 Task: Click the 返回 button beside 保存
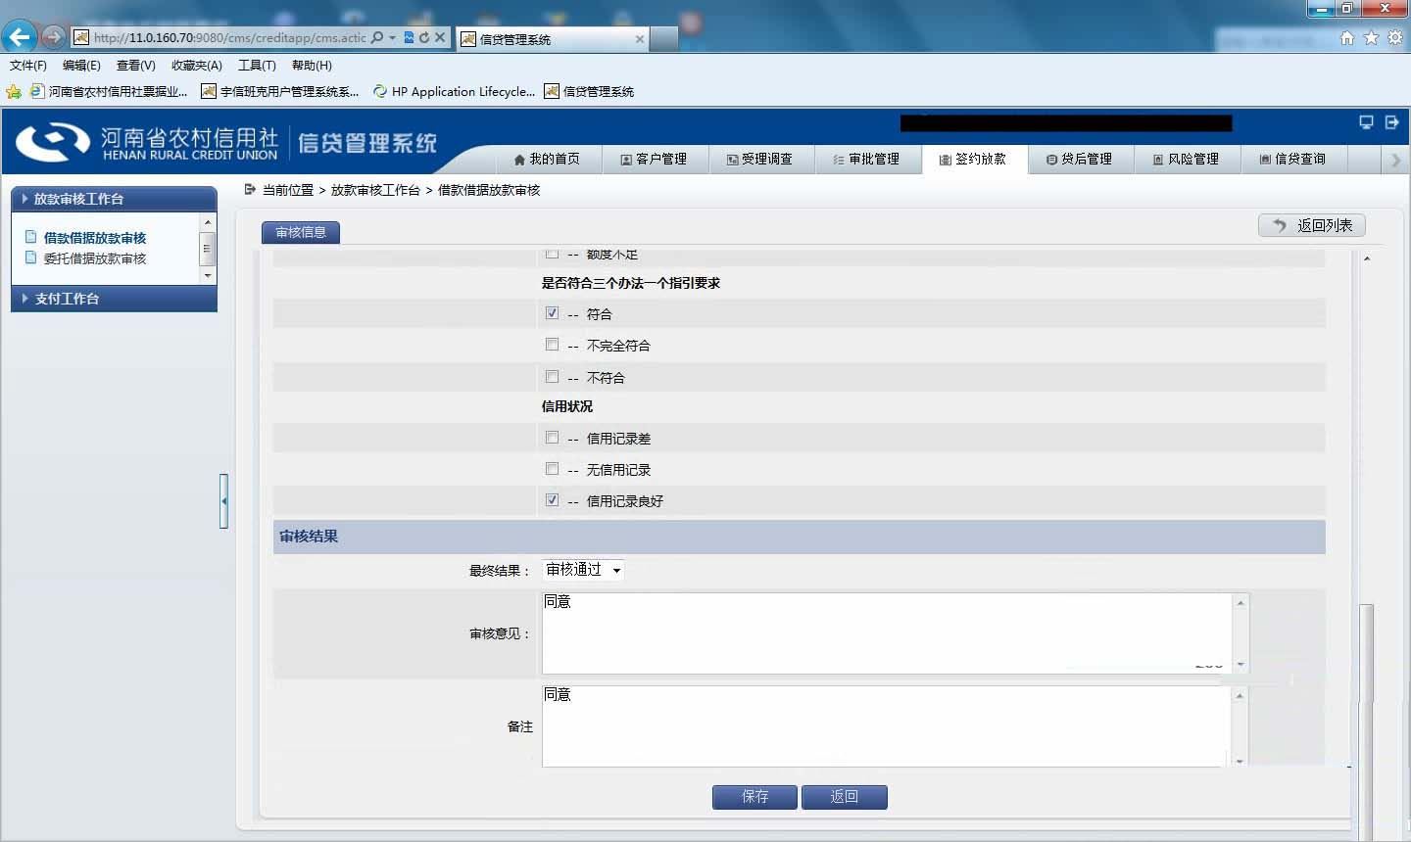(845, 797)
